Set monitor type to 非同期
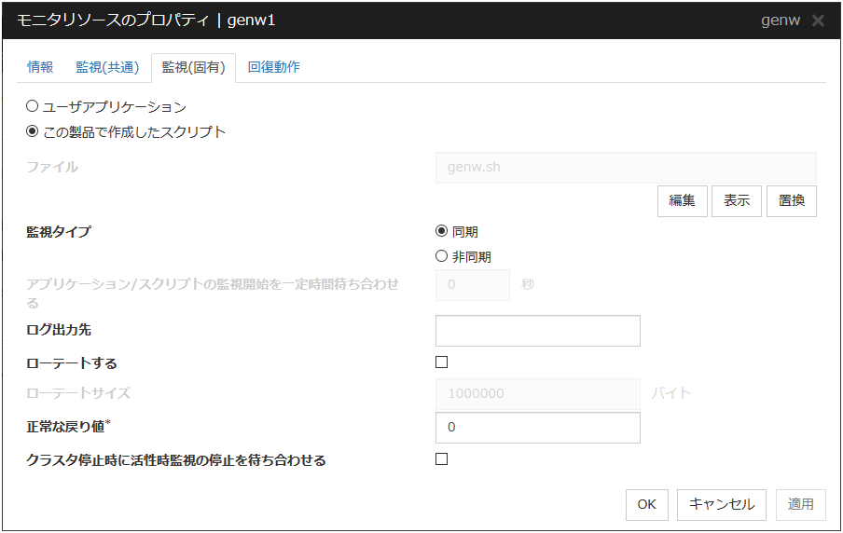 click(x=442, y=256)
